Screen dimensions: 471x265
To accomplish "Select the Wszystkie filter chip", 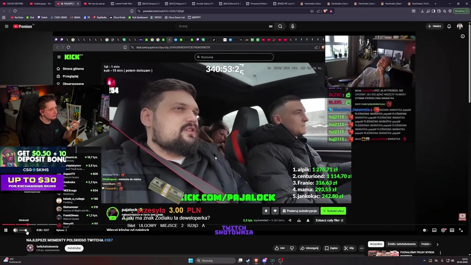I will 376,244.
